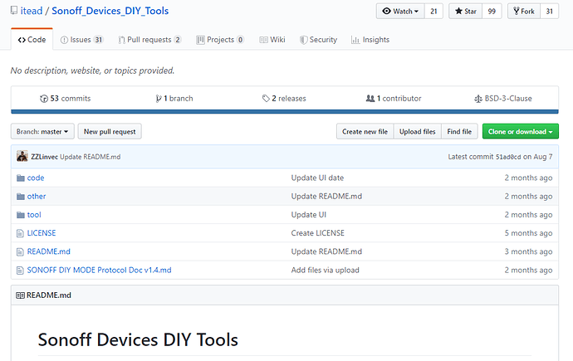View the 1 contributor page
Viewport: 573px width, 361px height.
point(394,98)
